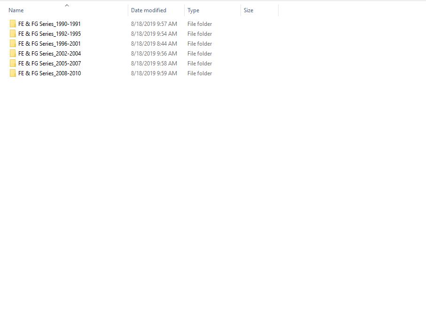Sort by the Size column header
Screen dimensions: 426x321
tap(248, 10)
